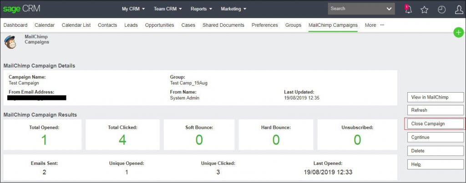Click the Close Campaign button
The height and width of the screenshot is (183, 466).
[436, 124]
